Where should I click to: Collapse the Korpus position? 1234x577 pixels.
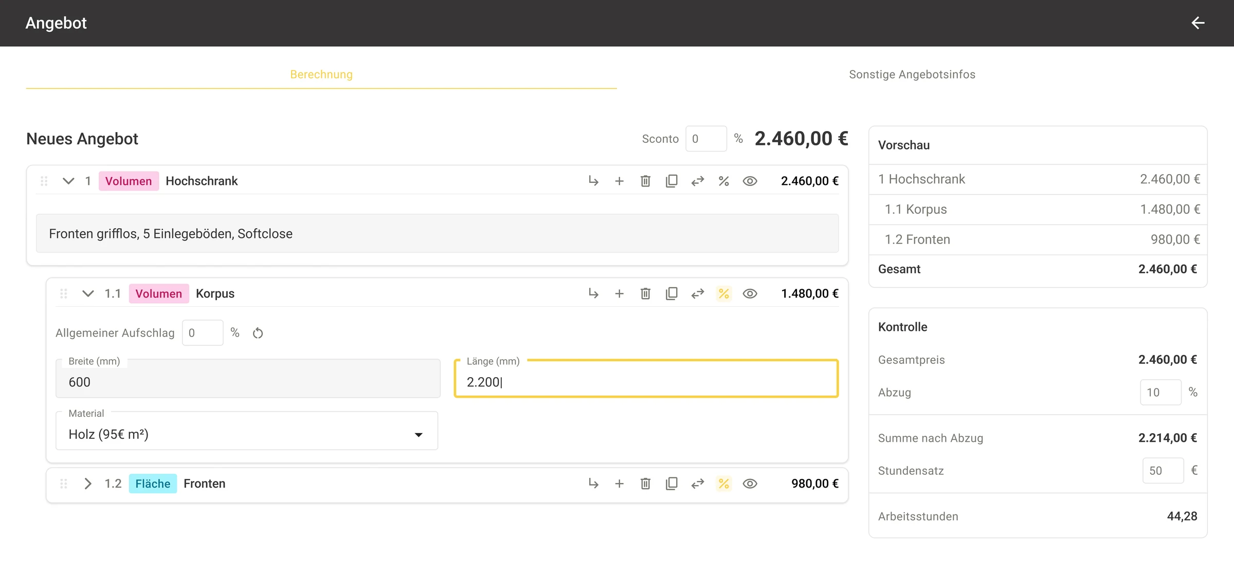pos(88,293)
